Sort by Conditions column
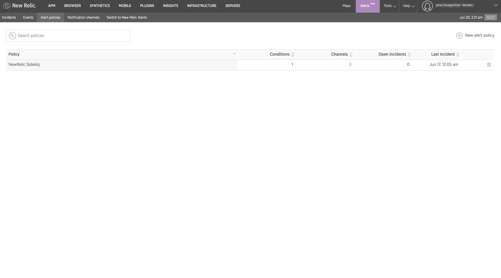 [282, 54]
